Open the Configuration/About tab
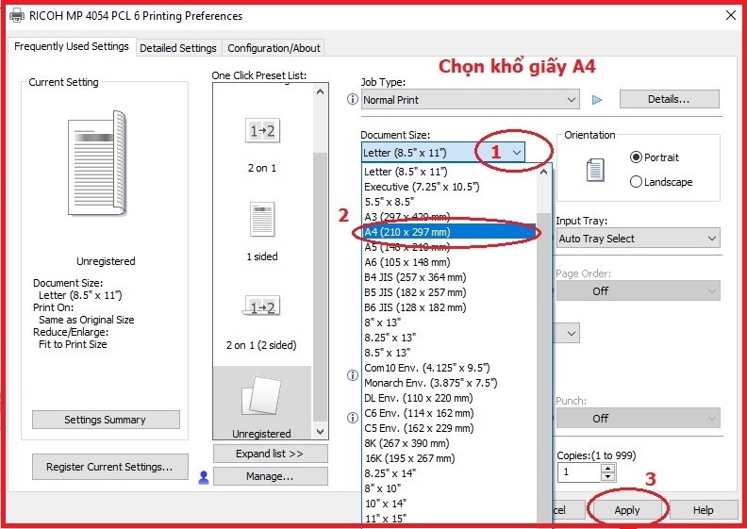 [274, 48]
